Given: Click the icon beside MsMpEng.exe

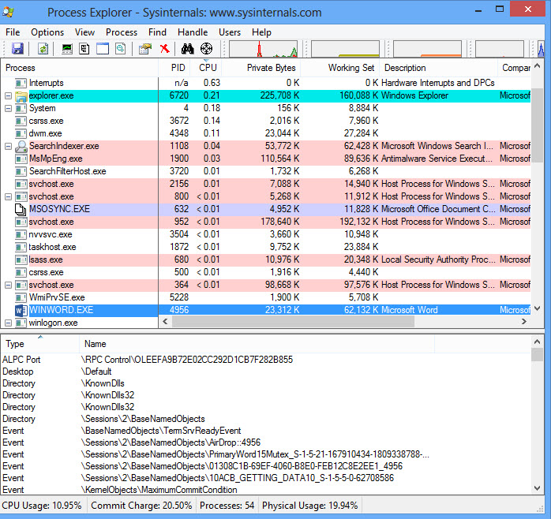Looking at the screenshot, I should pos(21,159).
